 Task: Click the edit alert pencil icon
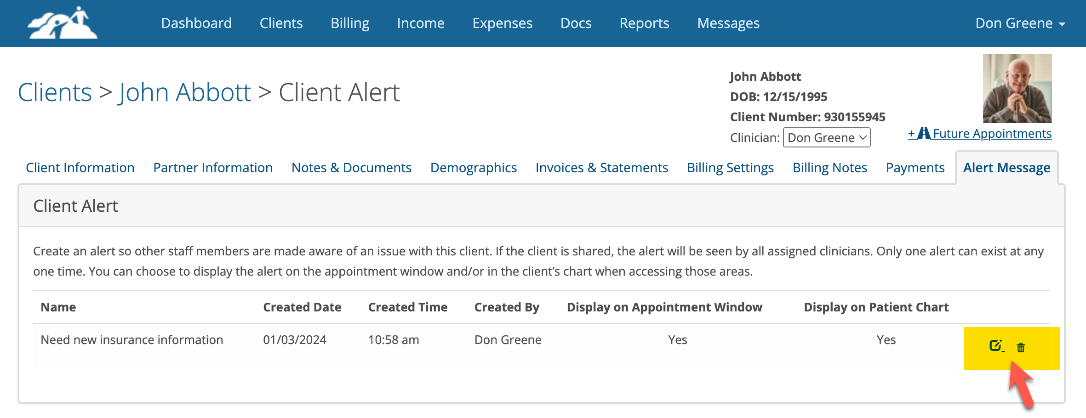click(x=996, y=346)
